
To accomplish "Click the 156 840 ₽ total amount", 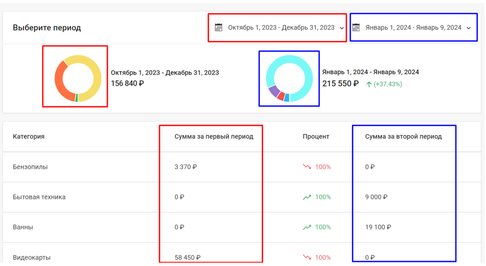I will 128,83.
